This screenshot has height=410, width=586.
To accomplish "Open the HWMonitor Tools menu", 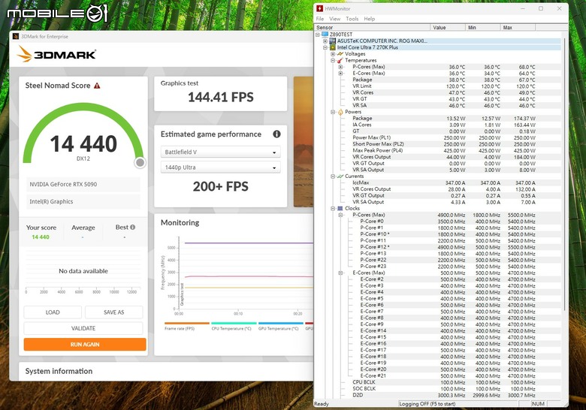I will click(352, 19).
